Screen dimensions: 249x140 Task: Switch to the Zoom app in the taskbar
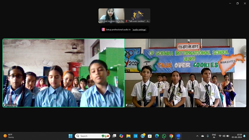[x=178, y=136]
